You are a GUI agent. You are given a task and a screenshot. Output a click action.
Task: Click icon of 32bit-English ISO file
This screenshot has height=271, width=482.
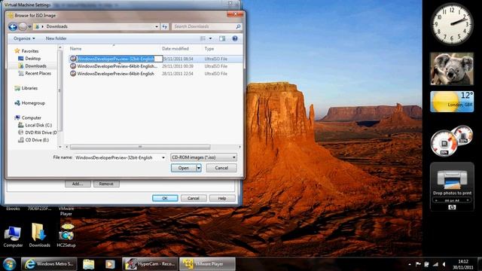[73, 59]
